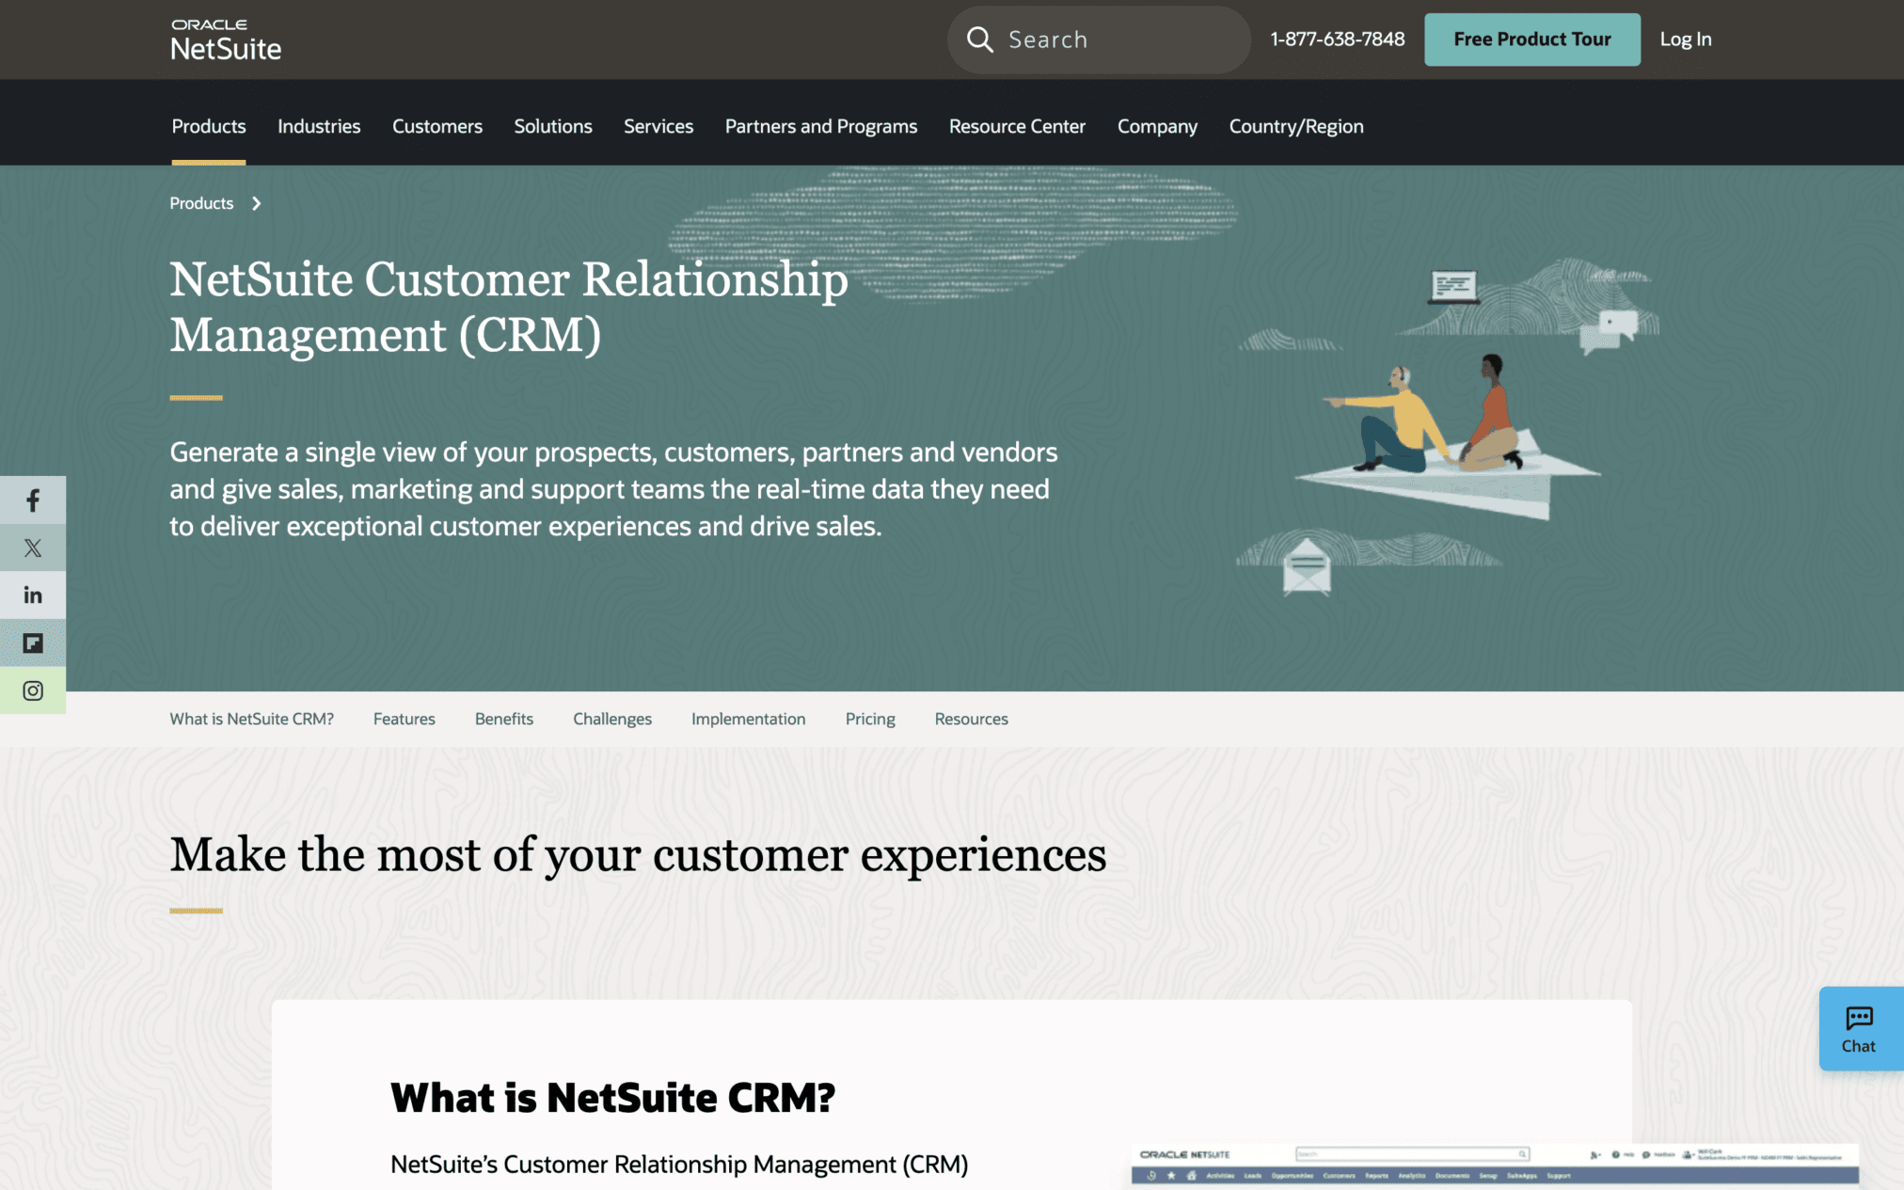The image size is (1904, 1190).
Task: Focus the Search input field
Action: 1119,40
